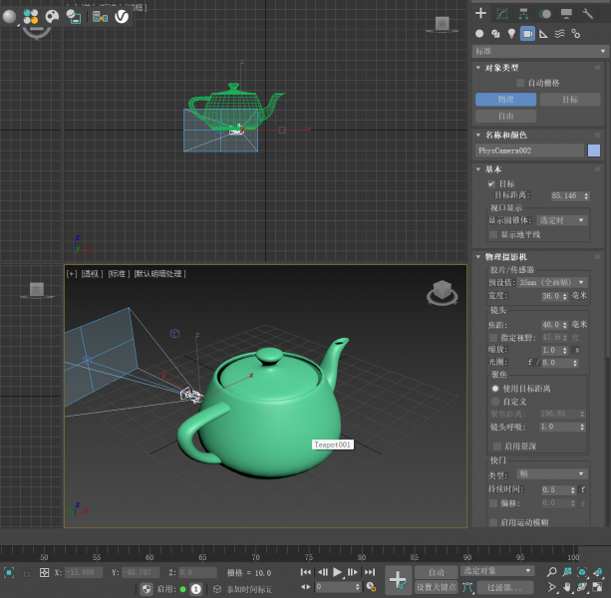Open the shutter 类型 帧 dropdown
Viewport: 611px width, 598px height.
pos(551,473)
